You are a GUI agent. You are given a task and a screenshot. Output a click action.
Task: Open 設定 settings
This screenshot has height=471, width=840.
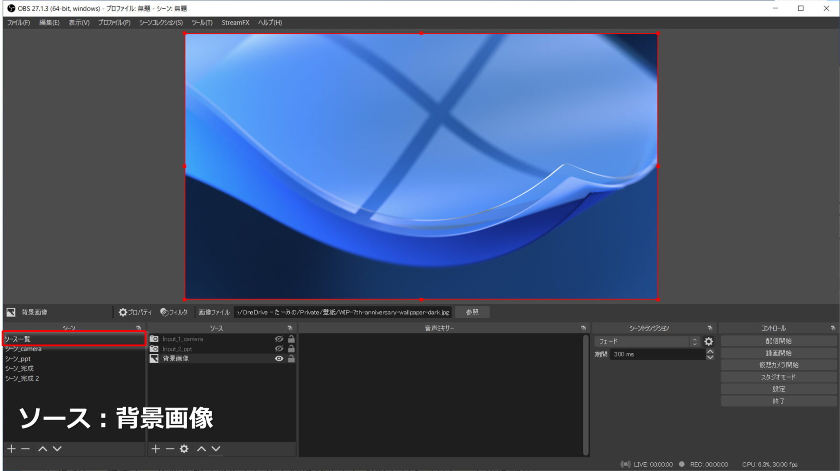pos(778,389)
